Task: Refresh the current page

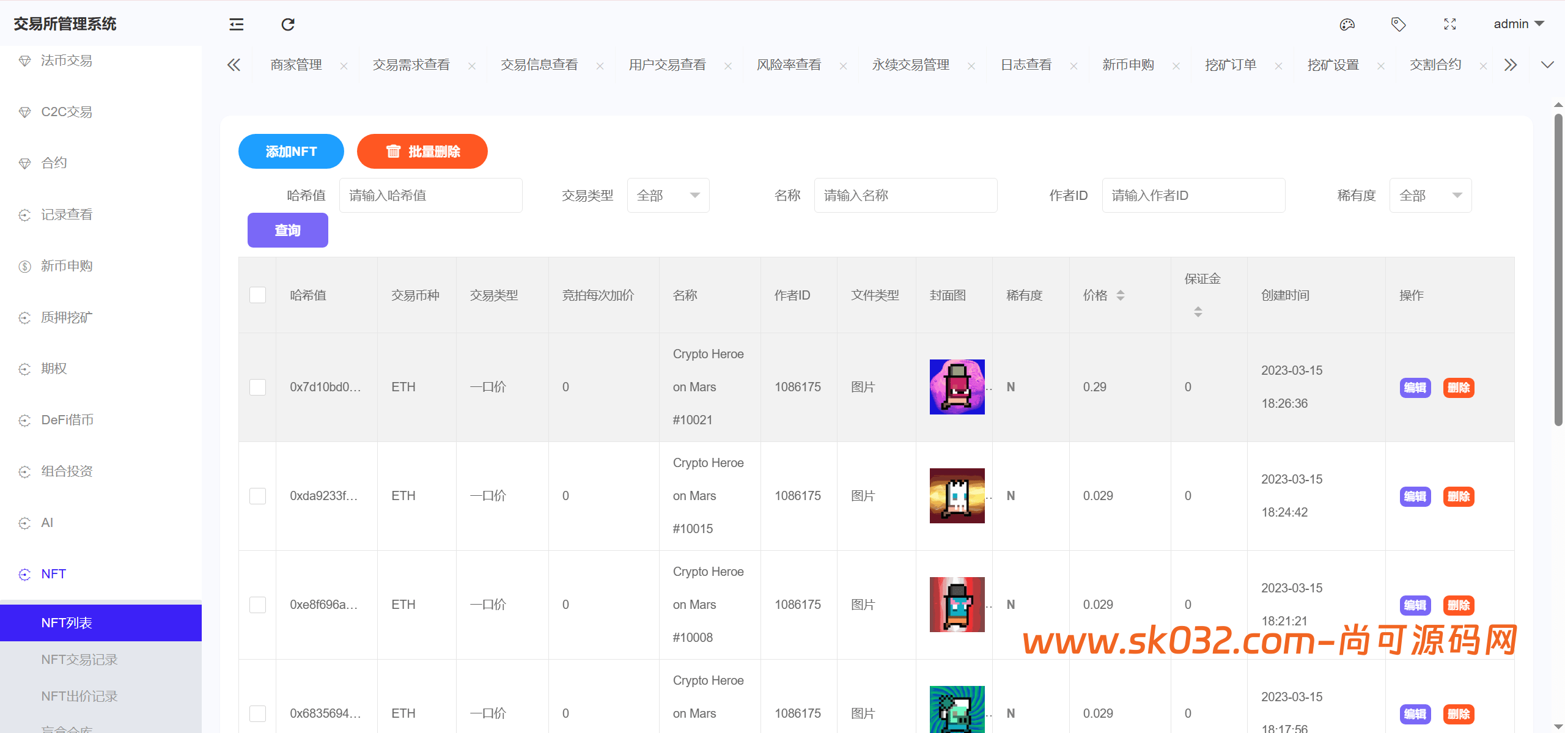Action: tap(288, 24)
